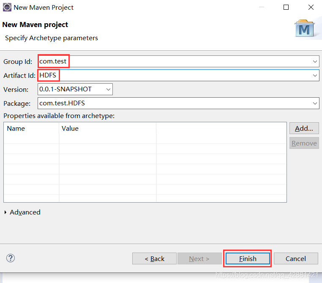The image size is (322, 283).
Task: Click the disabled Remove button
Action: click(304, 143)
